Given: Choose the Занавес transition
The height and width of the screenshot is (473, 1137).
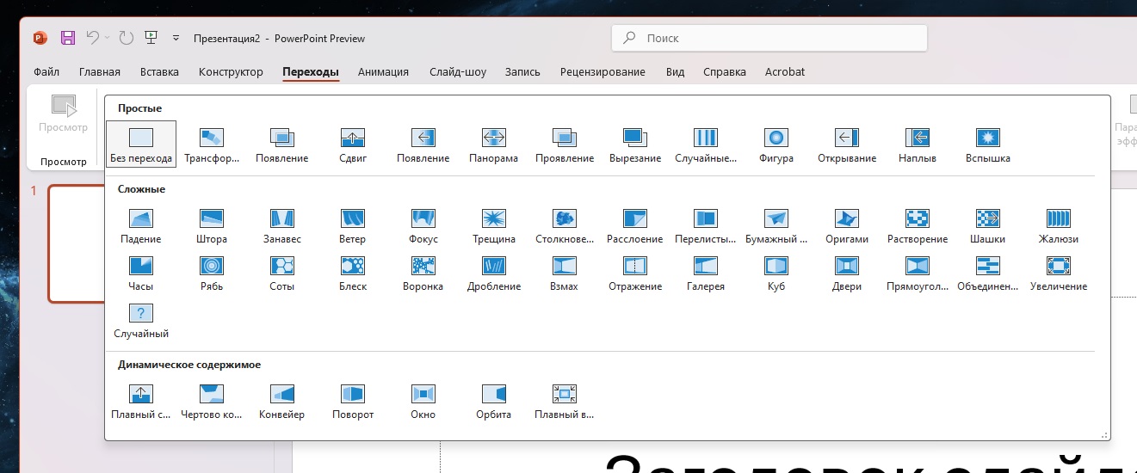Looking at the screenshot, I should coord(282,224).
